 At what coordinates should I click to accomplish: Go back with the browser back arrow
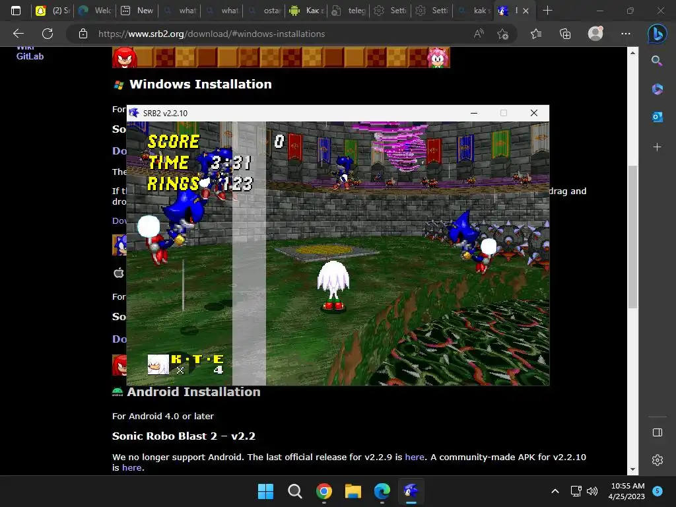coord(18,34)
